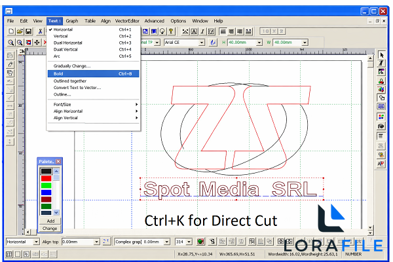Open the 314 value dropdown
Viewport: 393px width, 262px height.
(x=189, y=242)
